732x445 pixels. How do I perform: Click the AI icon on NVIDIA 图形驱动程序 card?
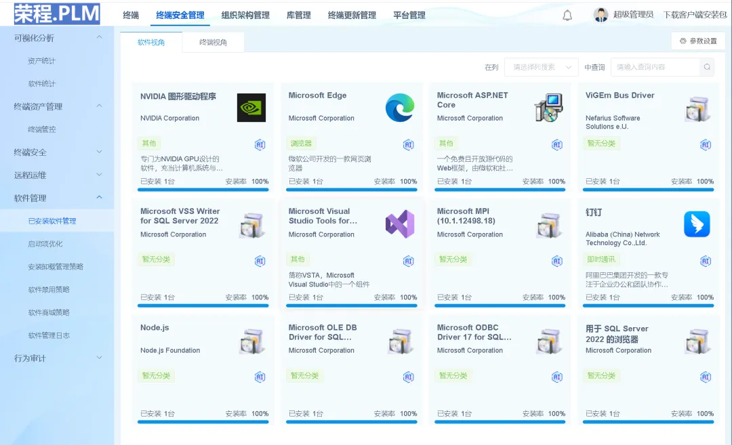pos(260,144)
